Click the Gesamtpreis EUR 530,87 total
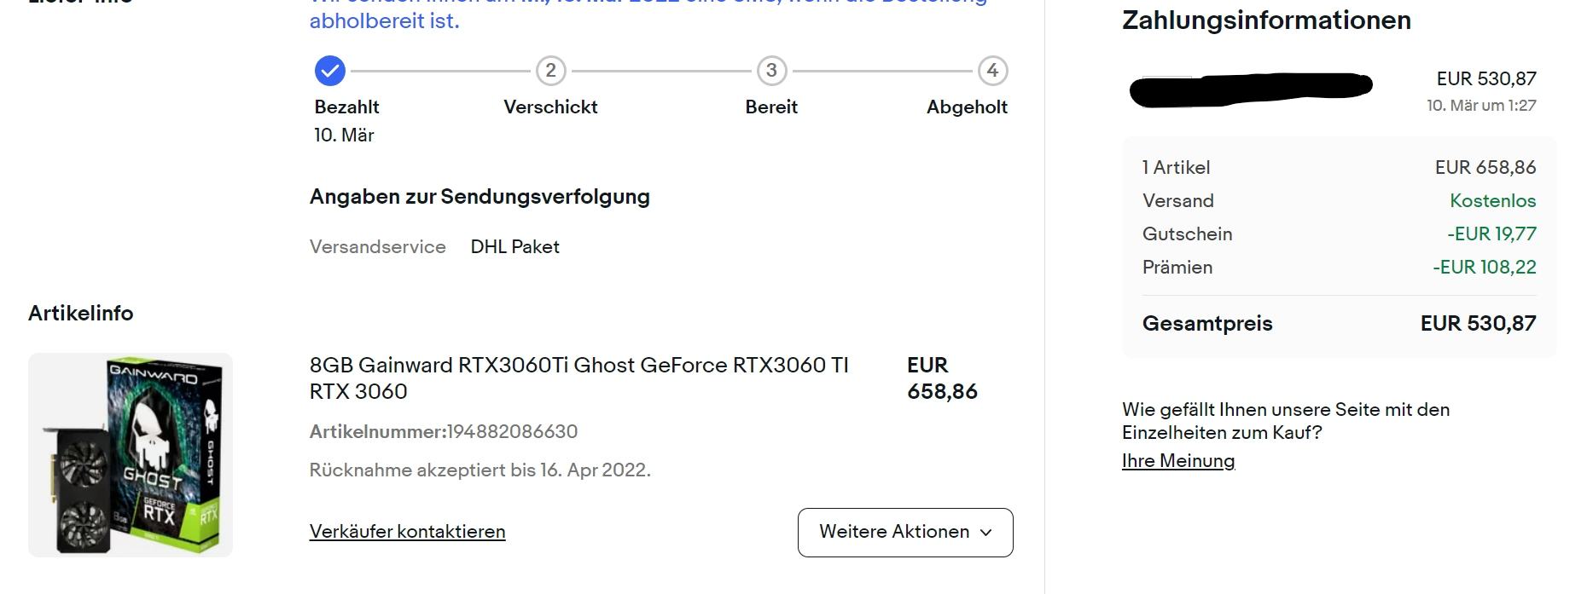 [1478, 324]
